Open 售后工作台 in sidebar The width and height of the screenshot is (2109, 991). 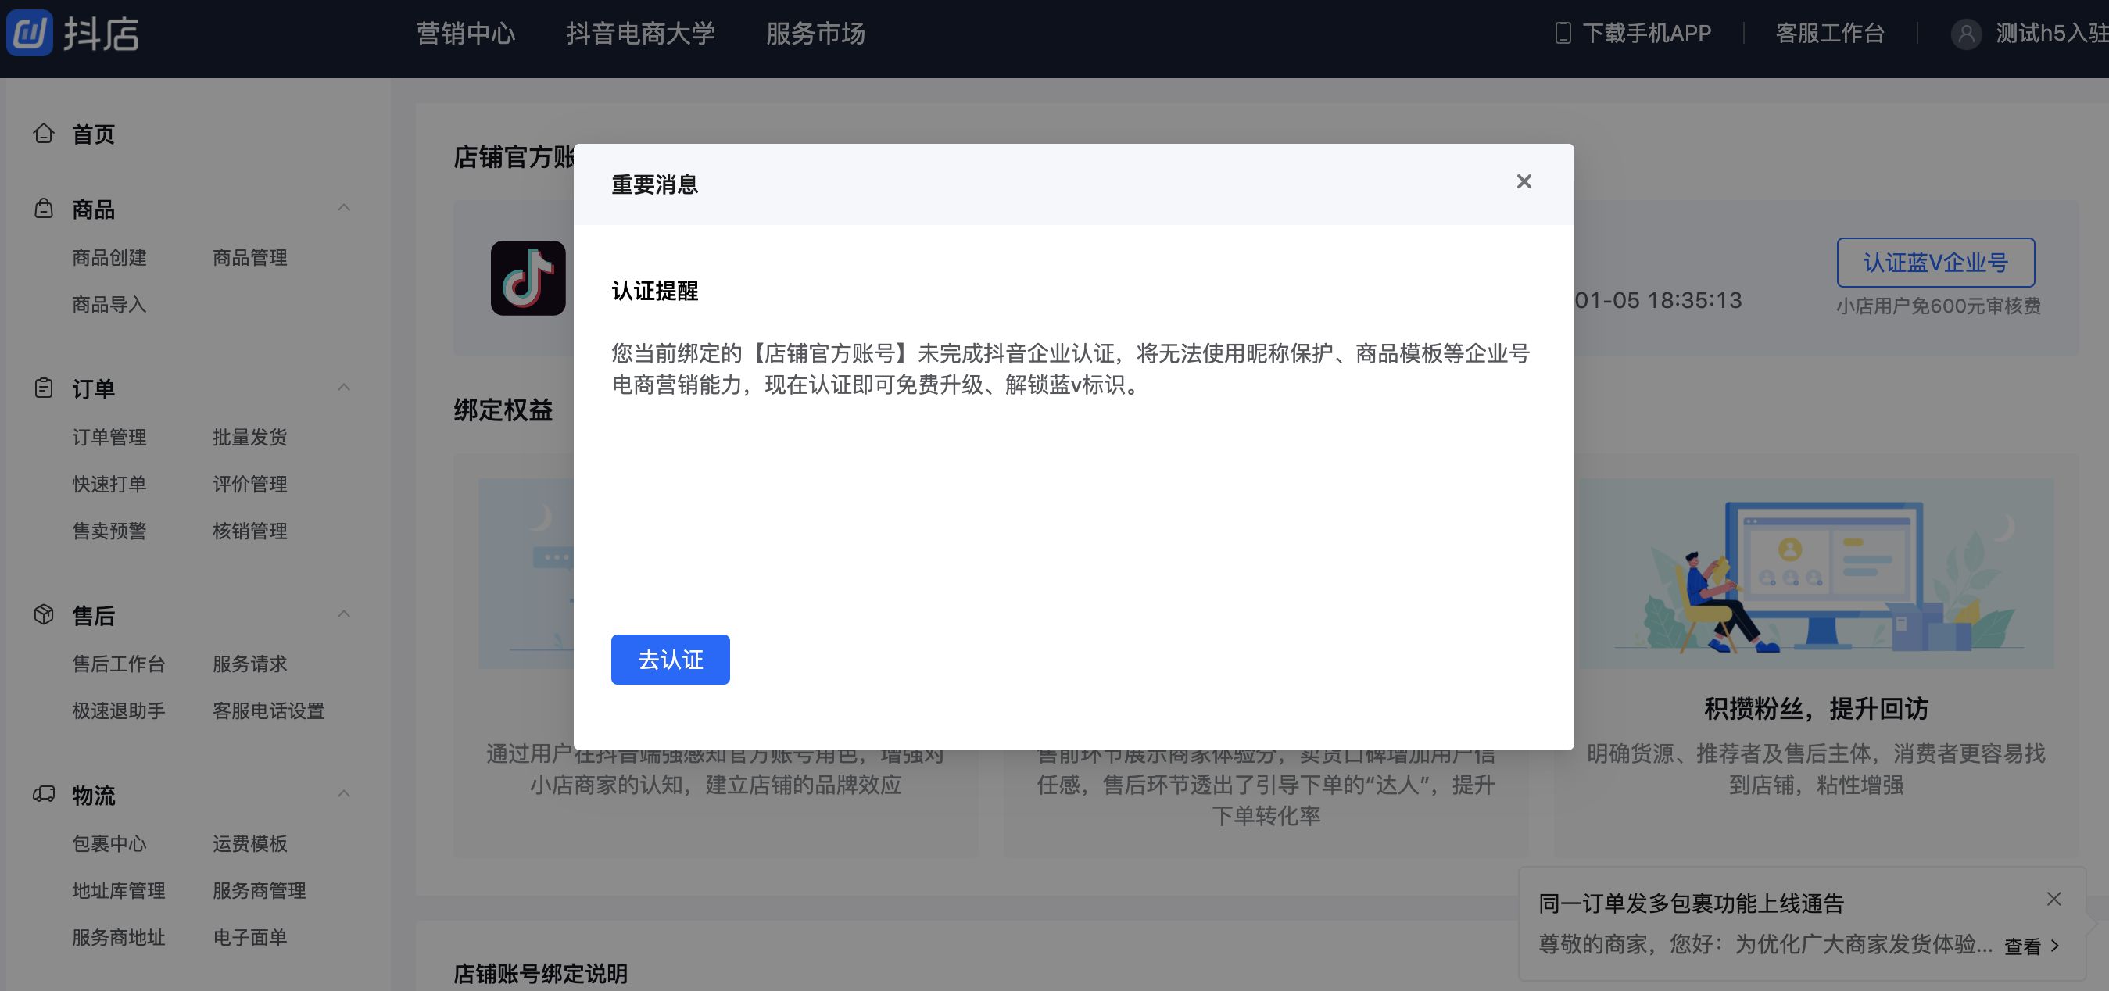[119, 664]
